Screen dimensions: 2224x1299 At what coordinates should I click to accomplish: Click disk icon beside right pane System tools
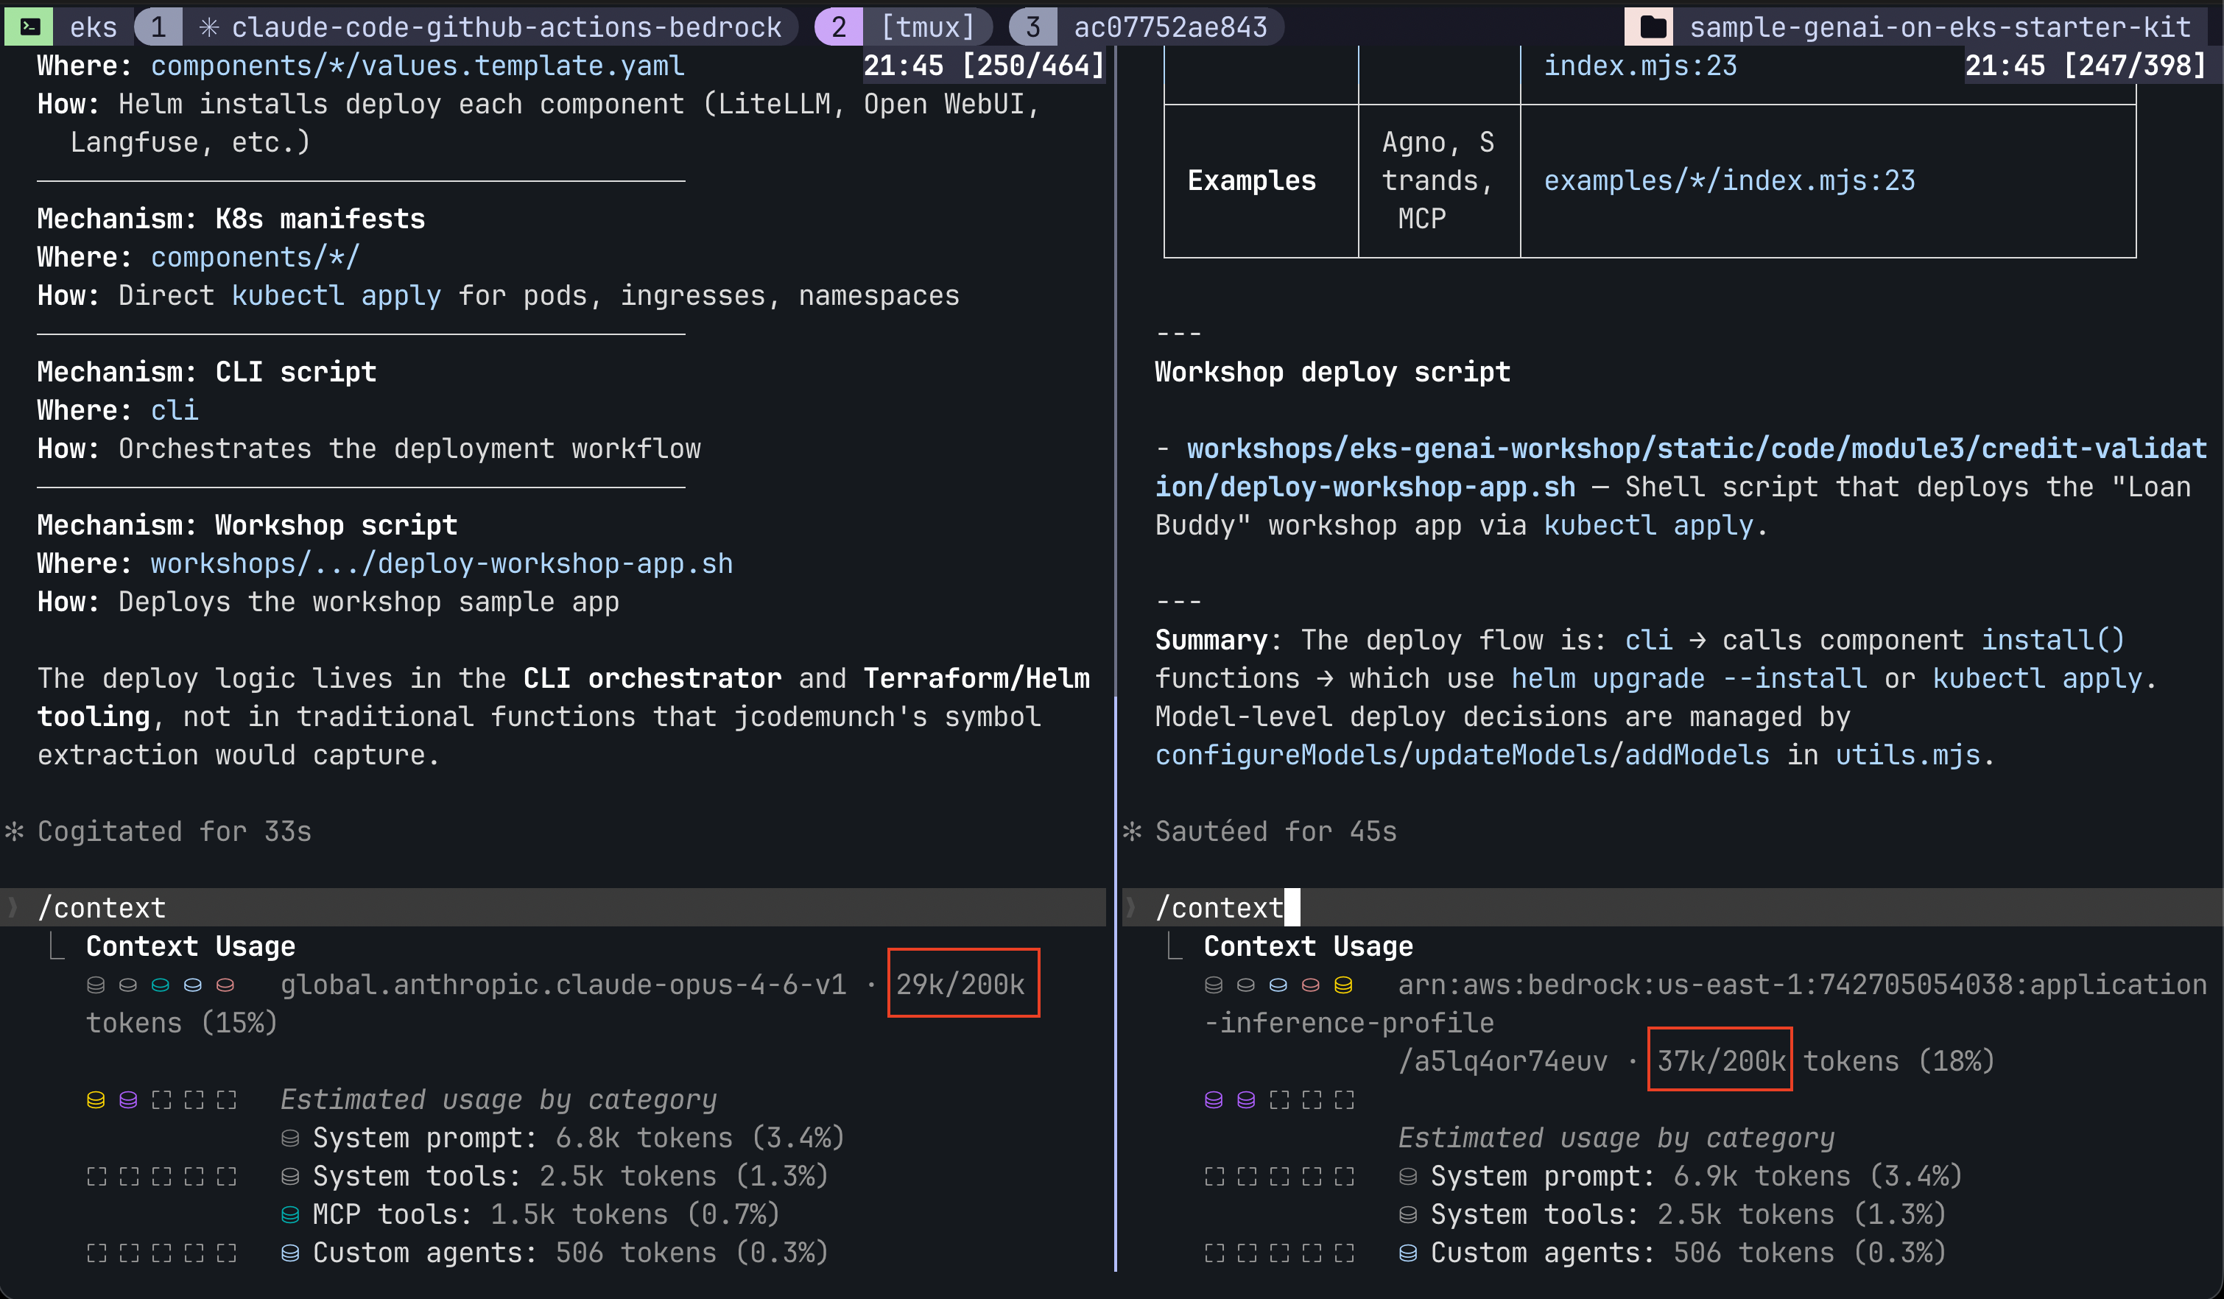click(1407, 1215)
